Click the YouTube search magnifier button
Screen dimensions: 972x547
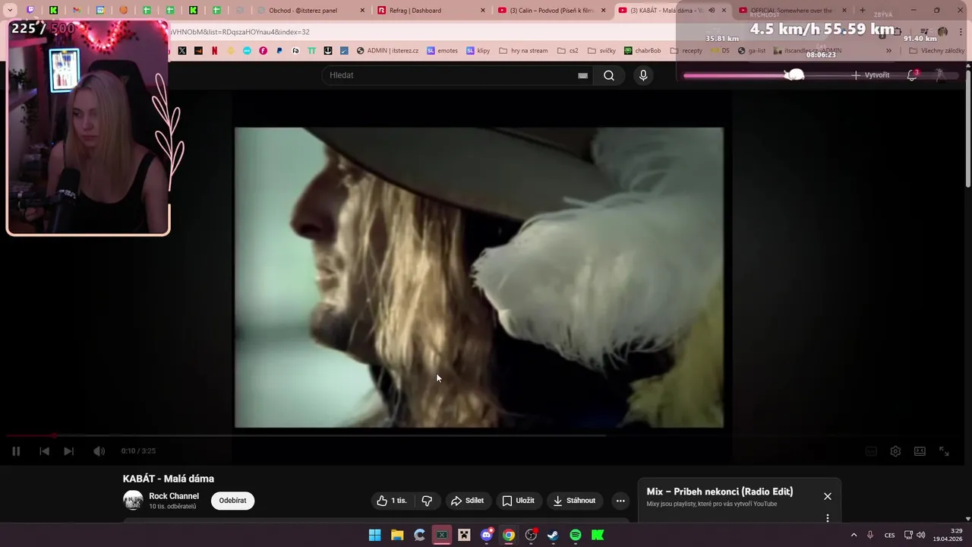[609, 75]
